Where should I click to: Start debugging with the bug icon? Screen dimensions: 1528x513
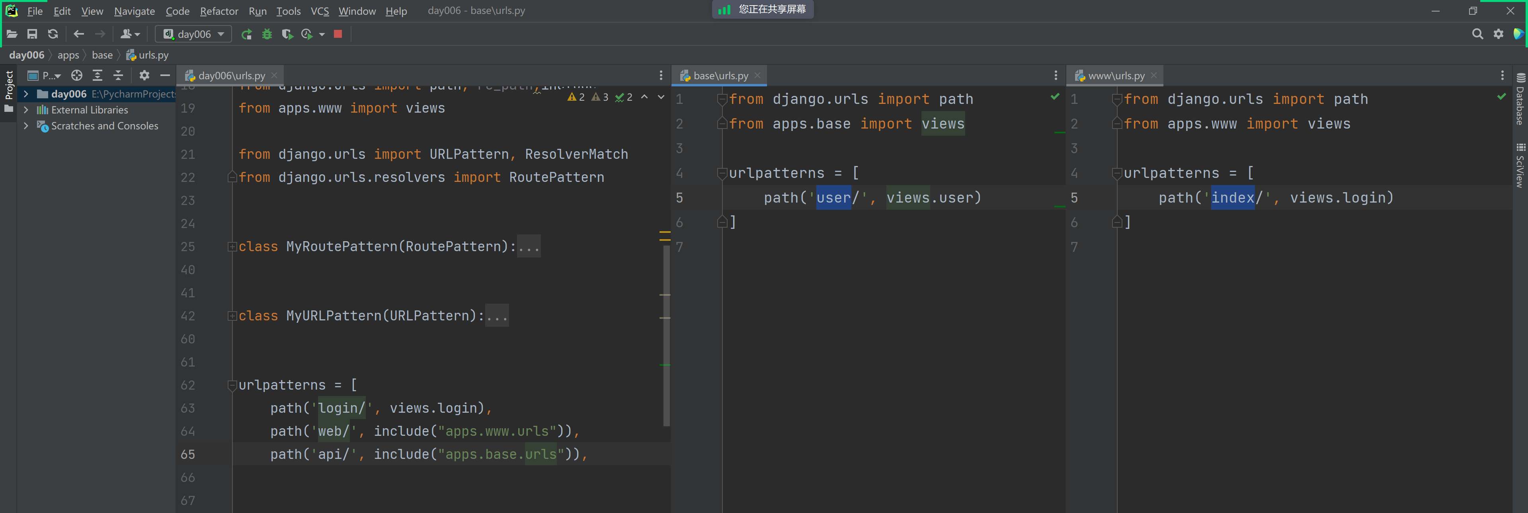click(x=267, y=34)
